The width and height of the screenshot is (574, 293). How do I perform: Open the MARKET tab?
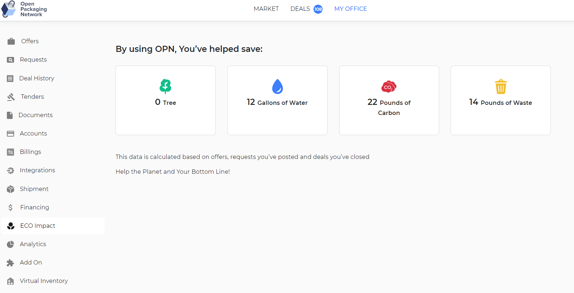coord(266,9)
